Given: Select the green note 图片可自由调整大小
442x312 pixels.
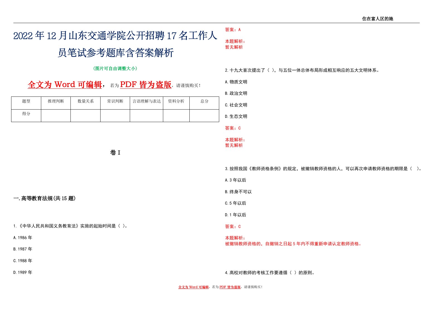Looking at the screenshot, I should tap(115, 68).
